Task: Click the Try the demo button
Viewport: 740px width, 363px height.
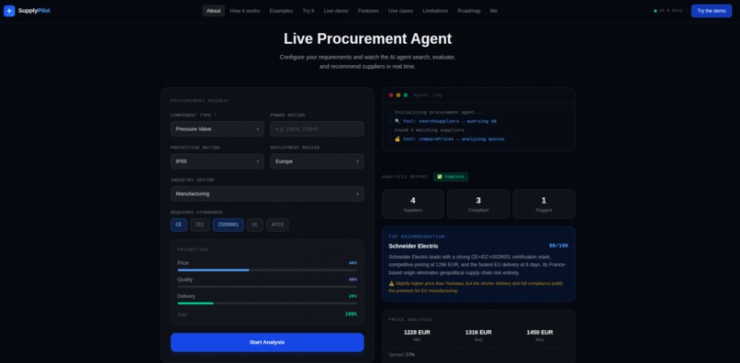Action: coord(712,11)
